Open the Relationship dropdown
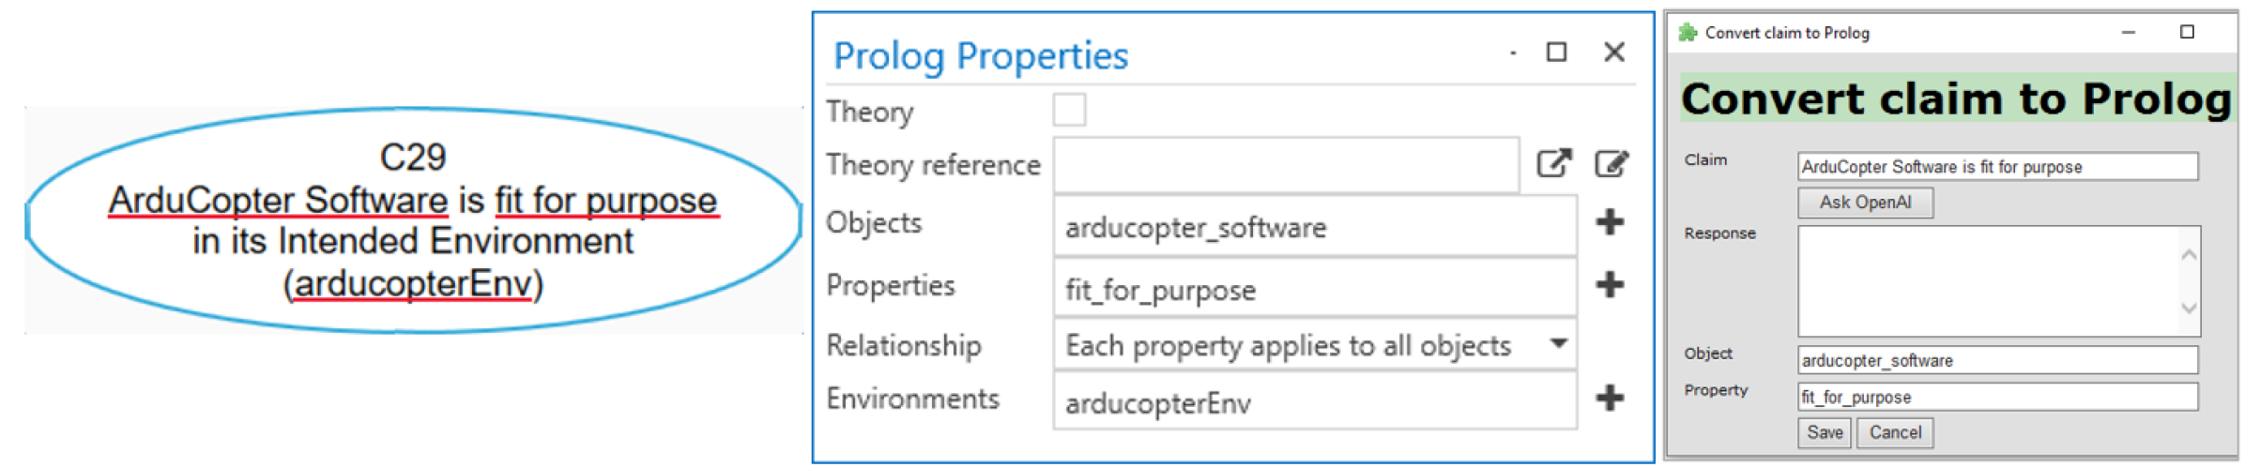 click(x=1558, y=344)
